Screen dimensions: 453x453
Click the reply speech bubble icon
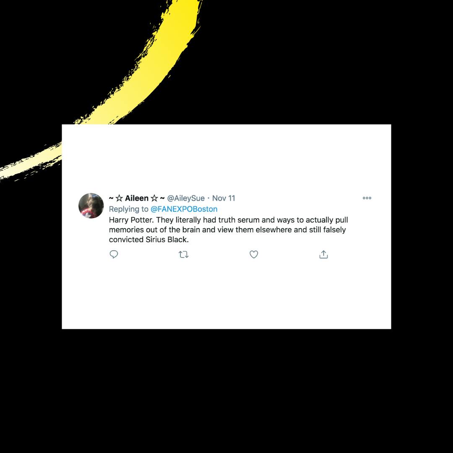[x=114, y=254]
